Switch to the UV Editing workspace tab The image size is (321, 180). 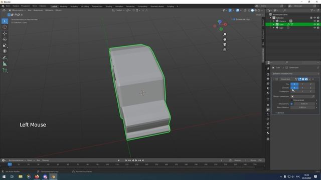click(x=85, y=6)
